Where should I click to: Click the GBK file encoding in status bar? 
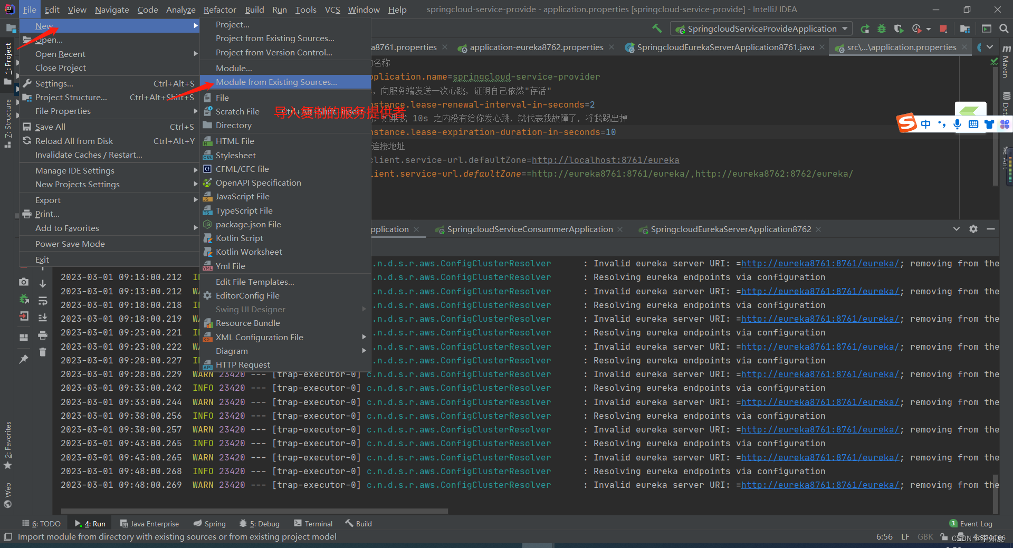click(925, 537)
